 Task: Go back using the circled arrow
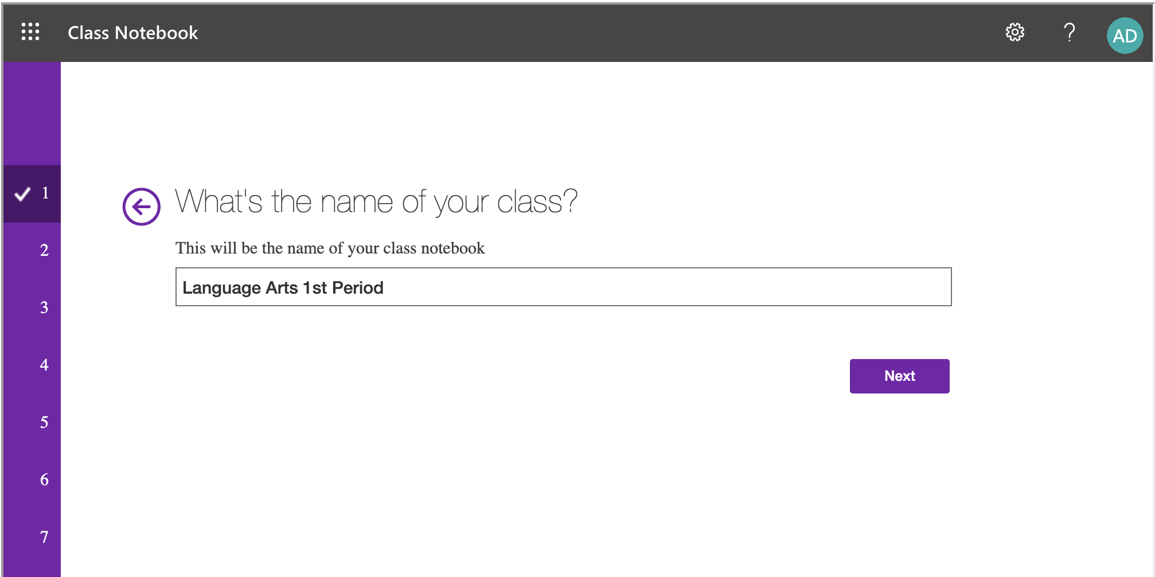[141, 206]
